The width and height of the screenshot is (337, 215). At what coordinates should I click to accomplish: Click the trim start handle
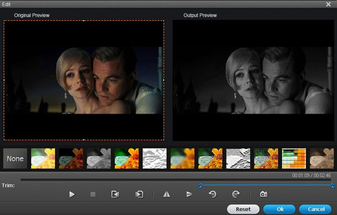tap(200, 185)
